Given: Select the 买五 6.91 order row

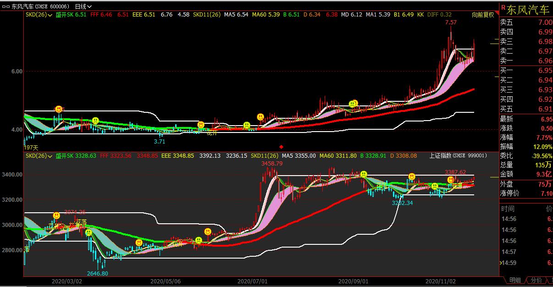Looking at the screenshot, I should (x=526, y=109).
